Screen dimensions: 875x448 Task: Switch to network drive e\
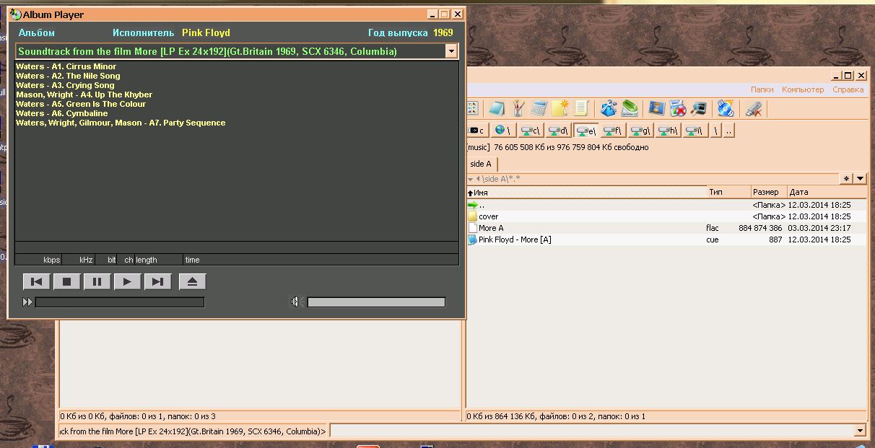pos(586,131)
